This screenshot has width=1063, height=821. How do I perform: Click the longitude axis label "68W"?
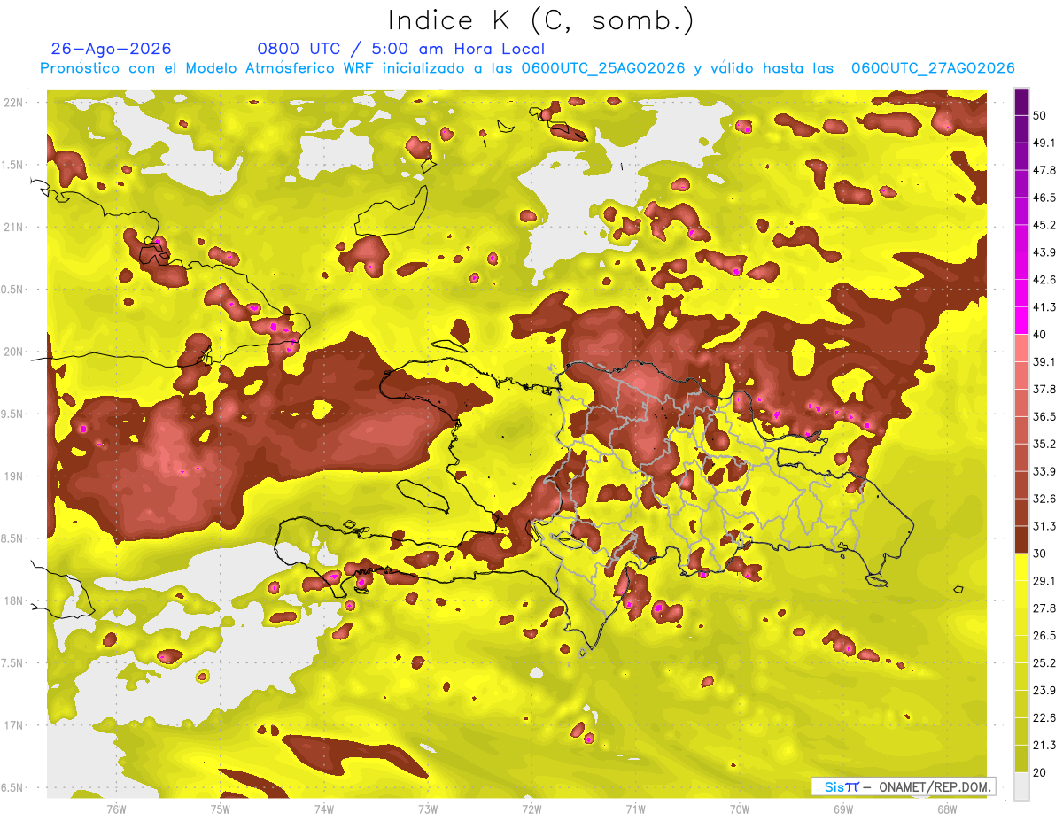pos(947,809)
